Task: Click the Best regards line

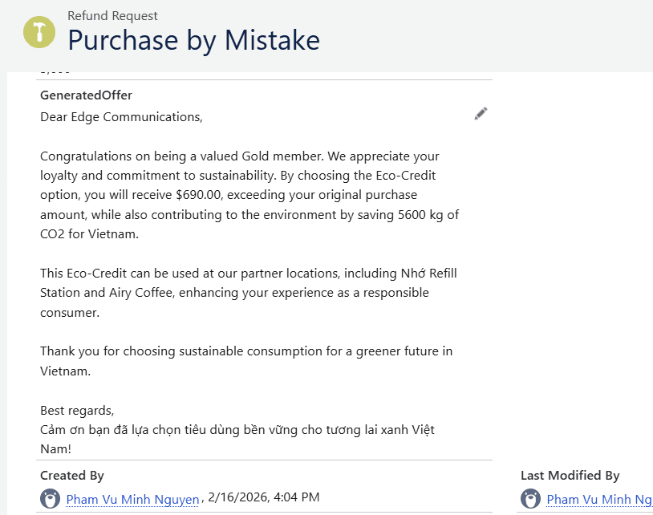Action: [x=77, y=410]
